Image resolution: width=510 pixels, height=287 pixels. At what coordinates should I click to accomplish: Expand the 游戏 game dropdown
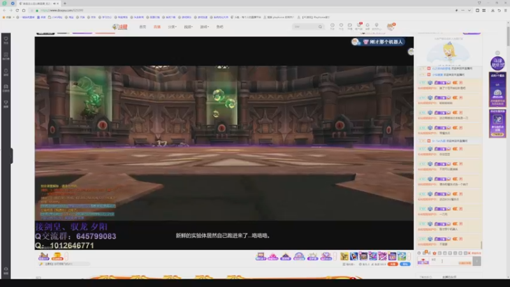(204, 27)
